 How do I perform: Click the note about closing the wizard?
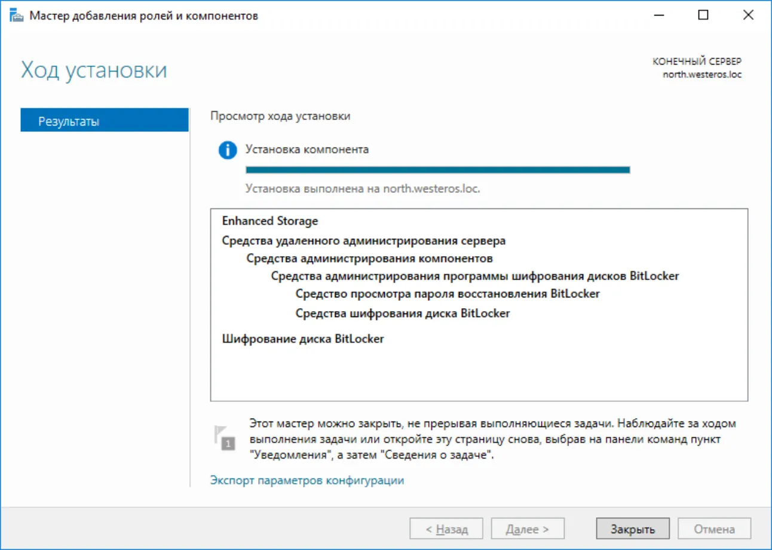(x=493, y=439)
